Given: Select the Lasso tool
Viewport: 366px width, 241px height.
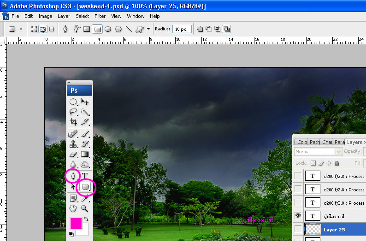Looking at the screenshot, I should click(x=73, y=112).
